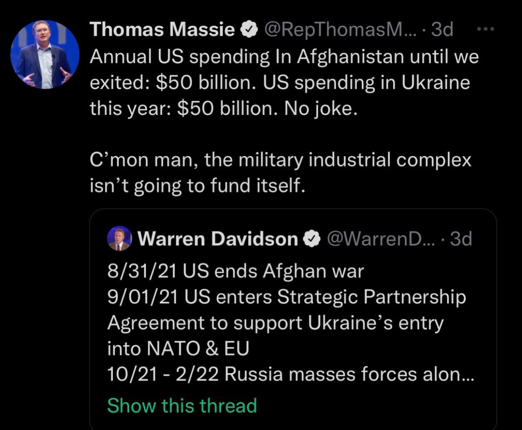Click the main tweet's 3d timestamp
The width and height of the screenshot is (522, 430).
tap(442, 30)
